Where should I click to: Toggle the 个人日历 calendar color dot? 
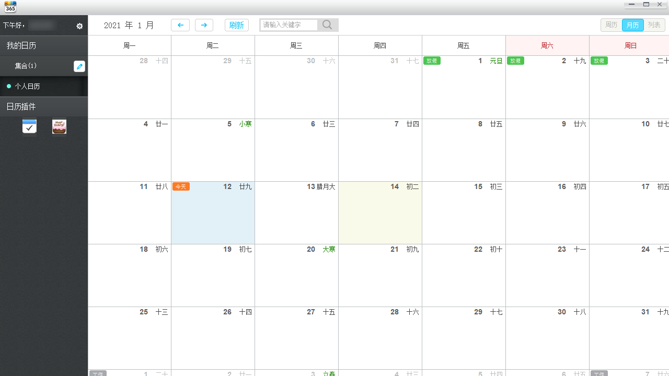coord(9,86)
